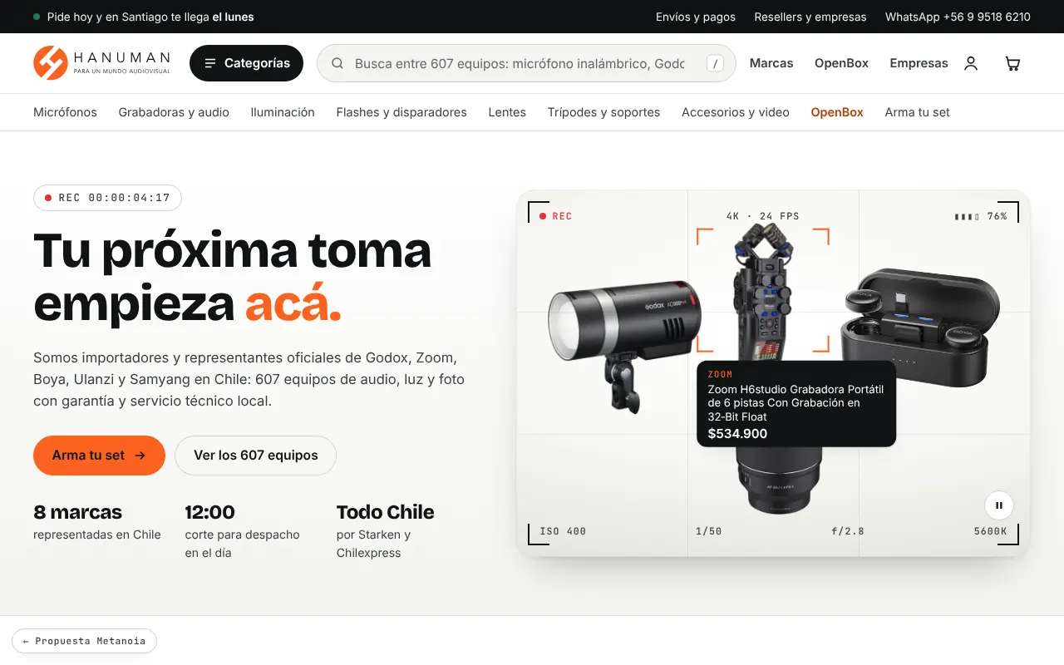1064x665 pixels.
Task: Click the Hanuman logo
Action: pos(101,63)
